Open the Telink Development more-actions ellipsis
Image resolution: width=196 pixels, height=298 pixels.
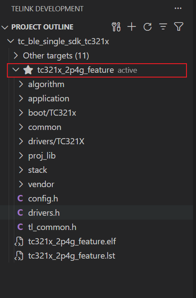coord(178,8)
